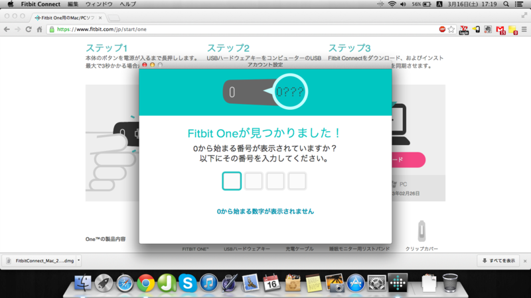
Task: Open the Fitbit Connect menu
Action: coord(40,4)
